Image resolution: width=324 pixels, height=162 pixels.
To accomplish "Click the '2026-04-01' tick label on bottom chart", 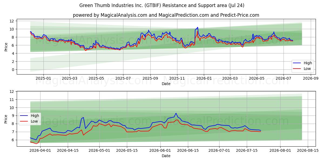I will (40, 150).
